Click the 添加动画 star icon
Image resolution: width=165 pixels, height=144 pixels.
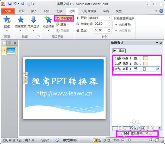(48, 19)
